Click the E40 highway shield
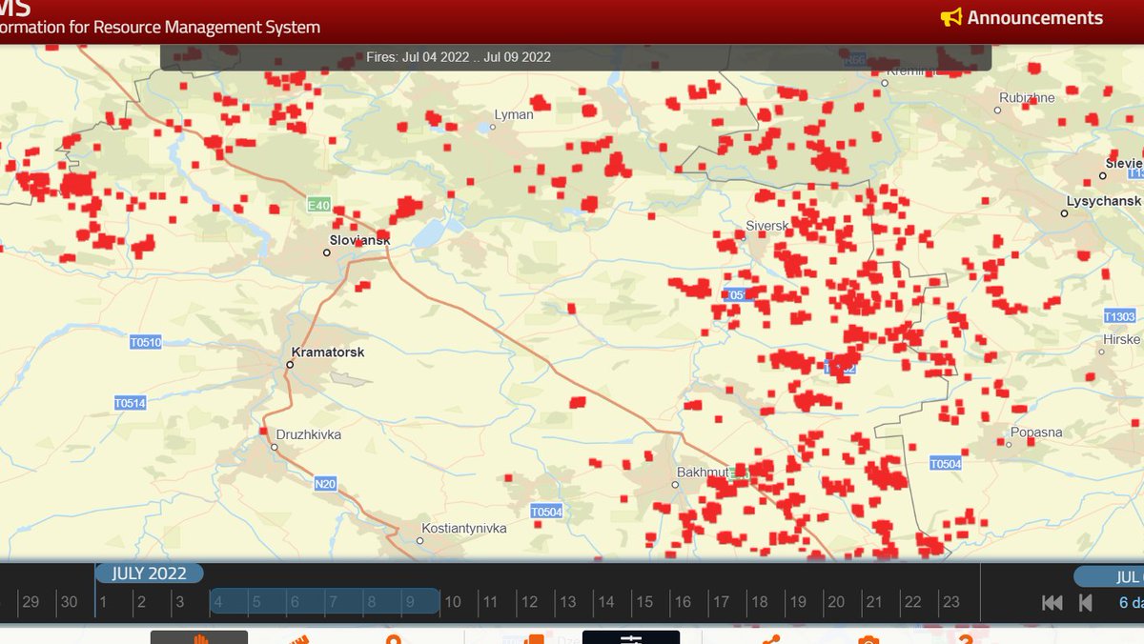The height and width of the screenshot is (644, 1144). [x=318, y=205]
